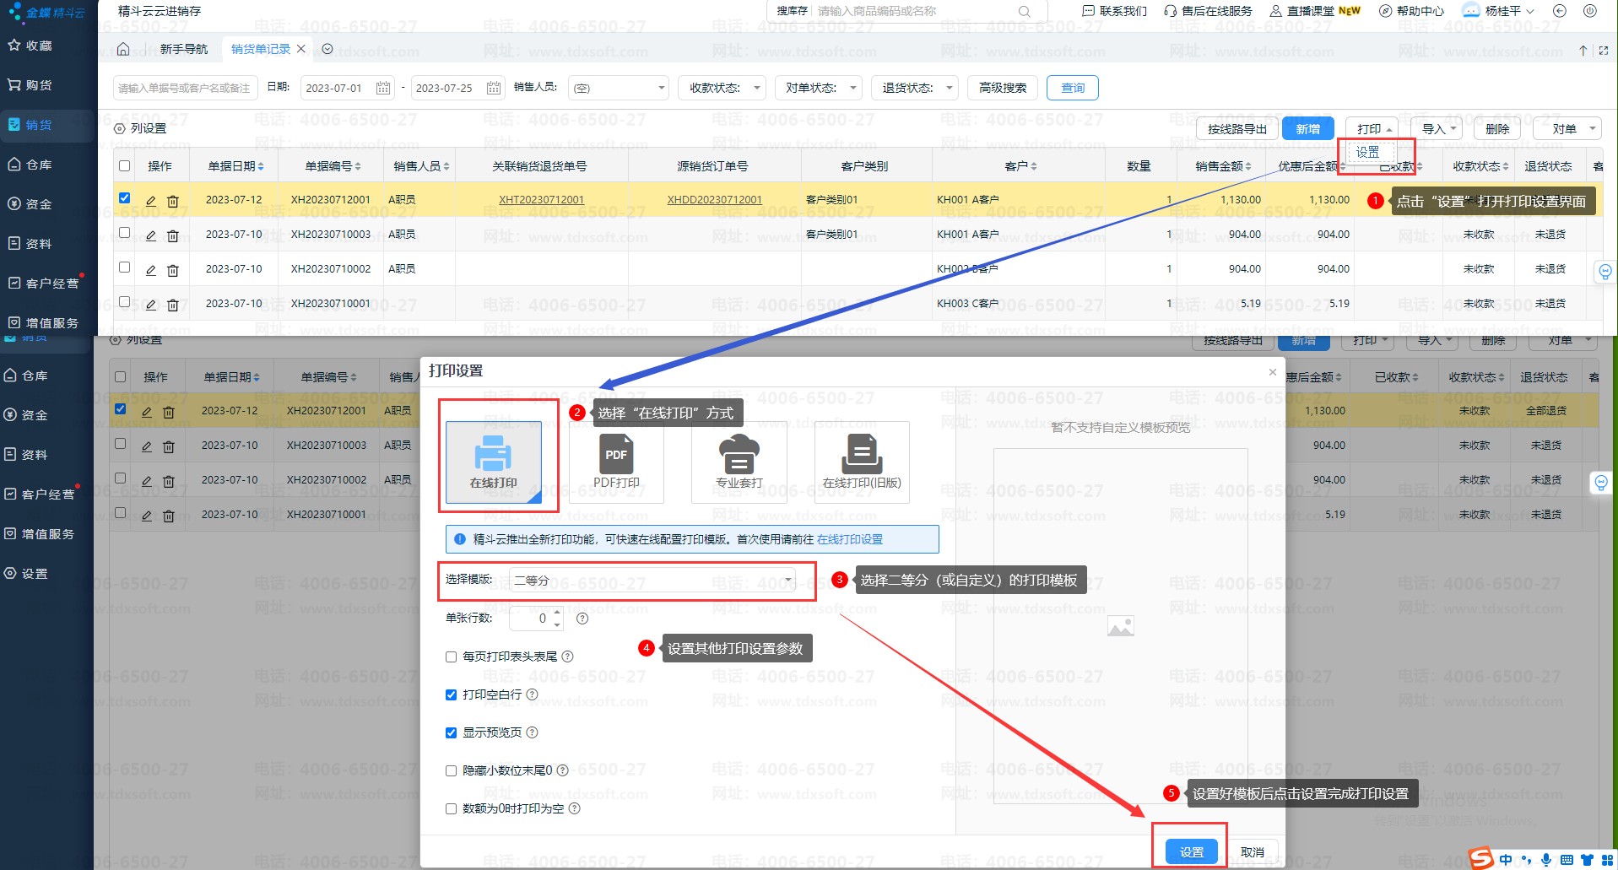
Task: Select 设置 from the 打印 dropdown menu
Action: 1367,152
